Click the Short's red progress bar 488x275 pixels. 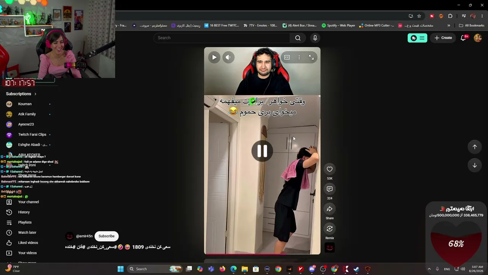[262, 254]
